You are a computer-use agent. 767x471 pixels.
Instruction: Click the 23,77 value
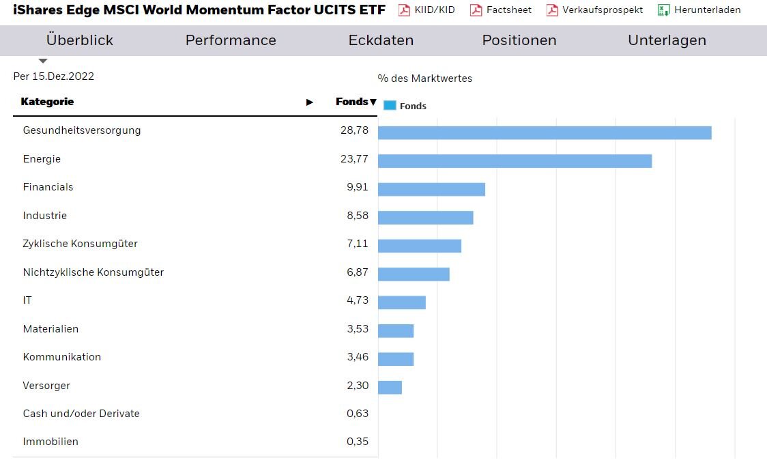pyautogui.click(x=355, y=159)
